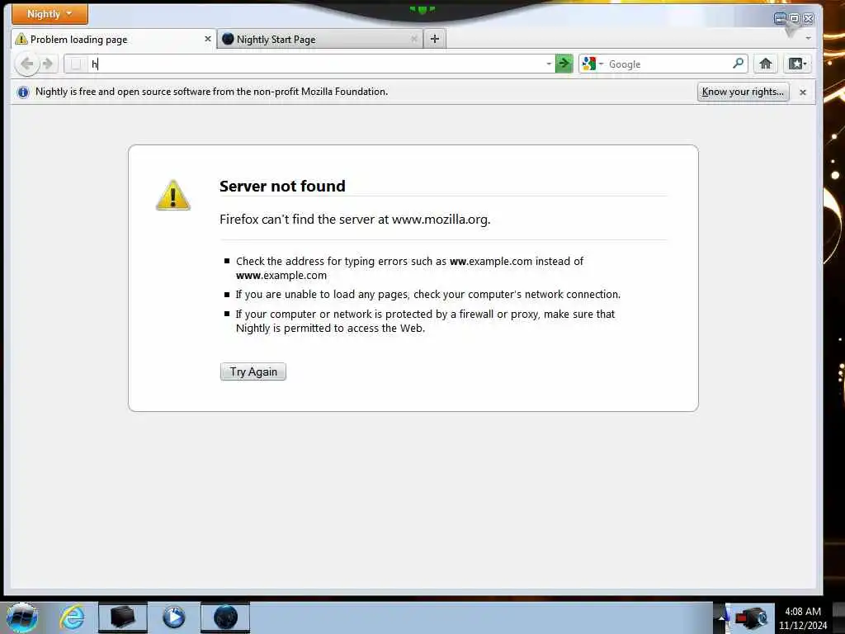Go forward with the forward arrow
845x634 pixels.
48,64
